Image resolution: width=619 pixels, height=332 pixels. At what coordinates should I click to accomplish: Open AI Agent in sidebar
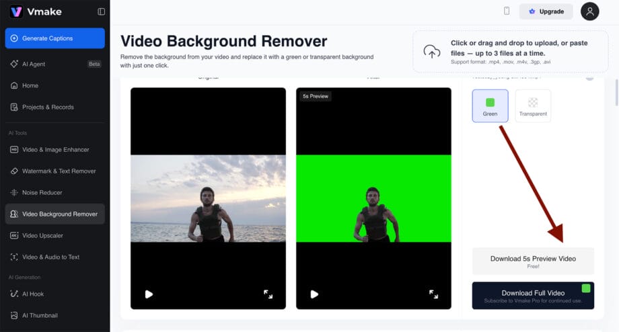coord(55,64)
